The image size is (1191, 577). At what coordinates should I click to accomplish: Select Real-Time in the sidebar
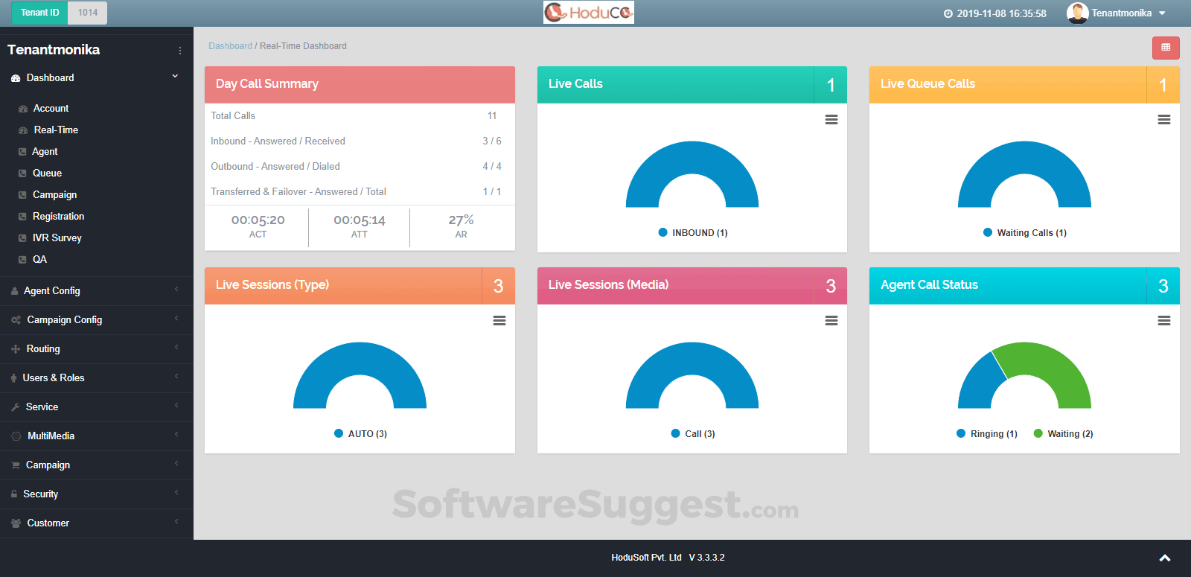[x=56, y=130]
